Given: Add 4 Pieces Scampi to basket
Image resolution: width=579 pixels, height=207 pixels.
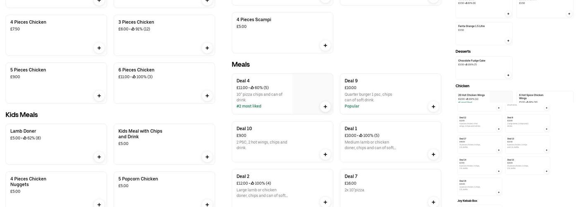Looking at the screenshot, I should click(x=325, y=46).
